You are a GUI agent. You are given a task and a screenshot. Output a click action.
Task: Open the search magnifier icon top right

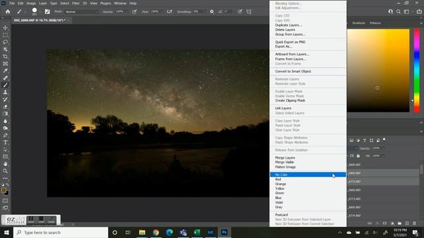coord(398,12)
